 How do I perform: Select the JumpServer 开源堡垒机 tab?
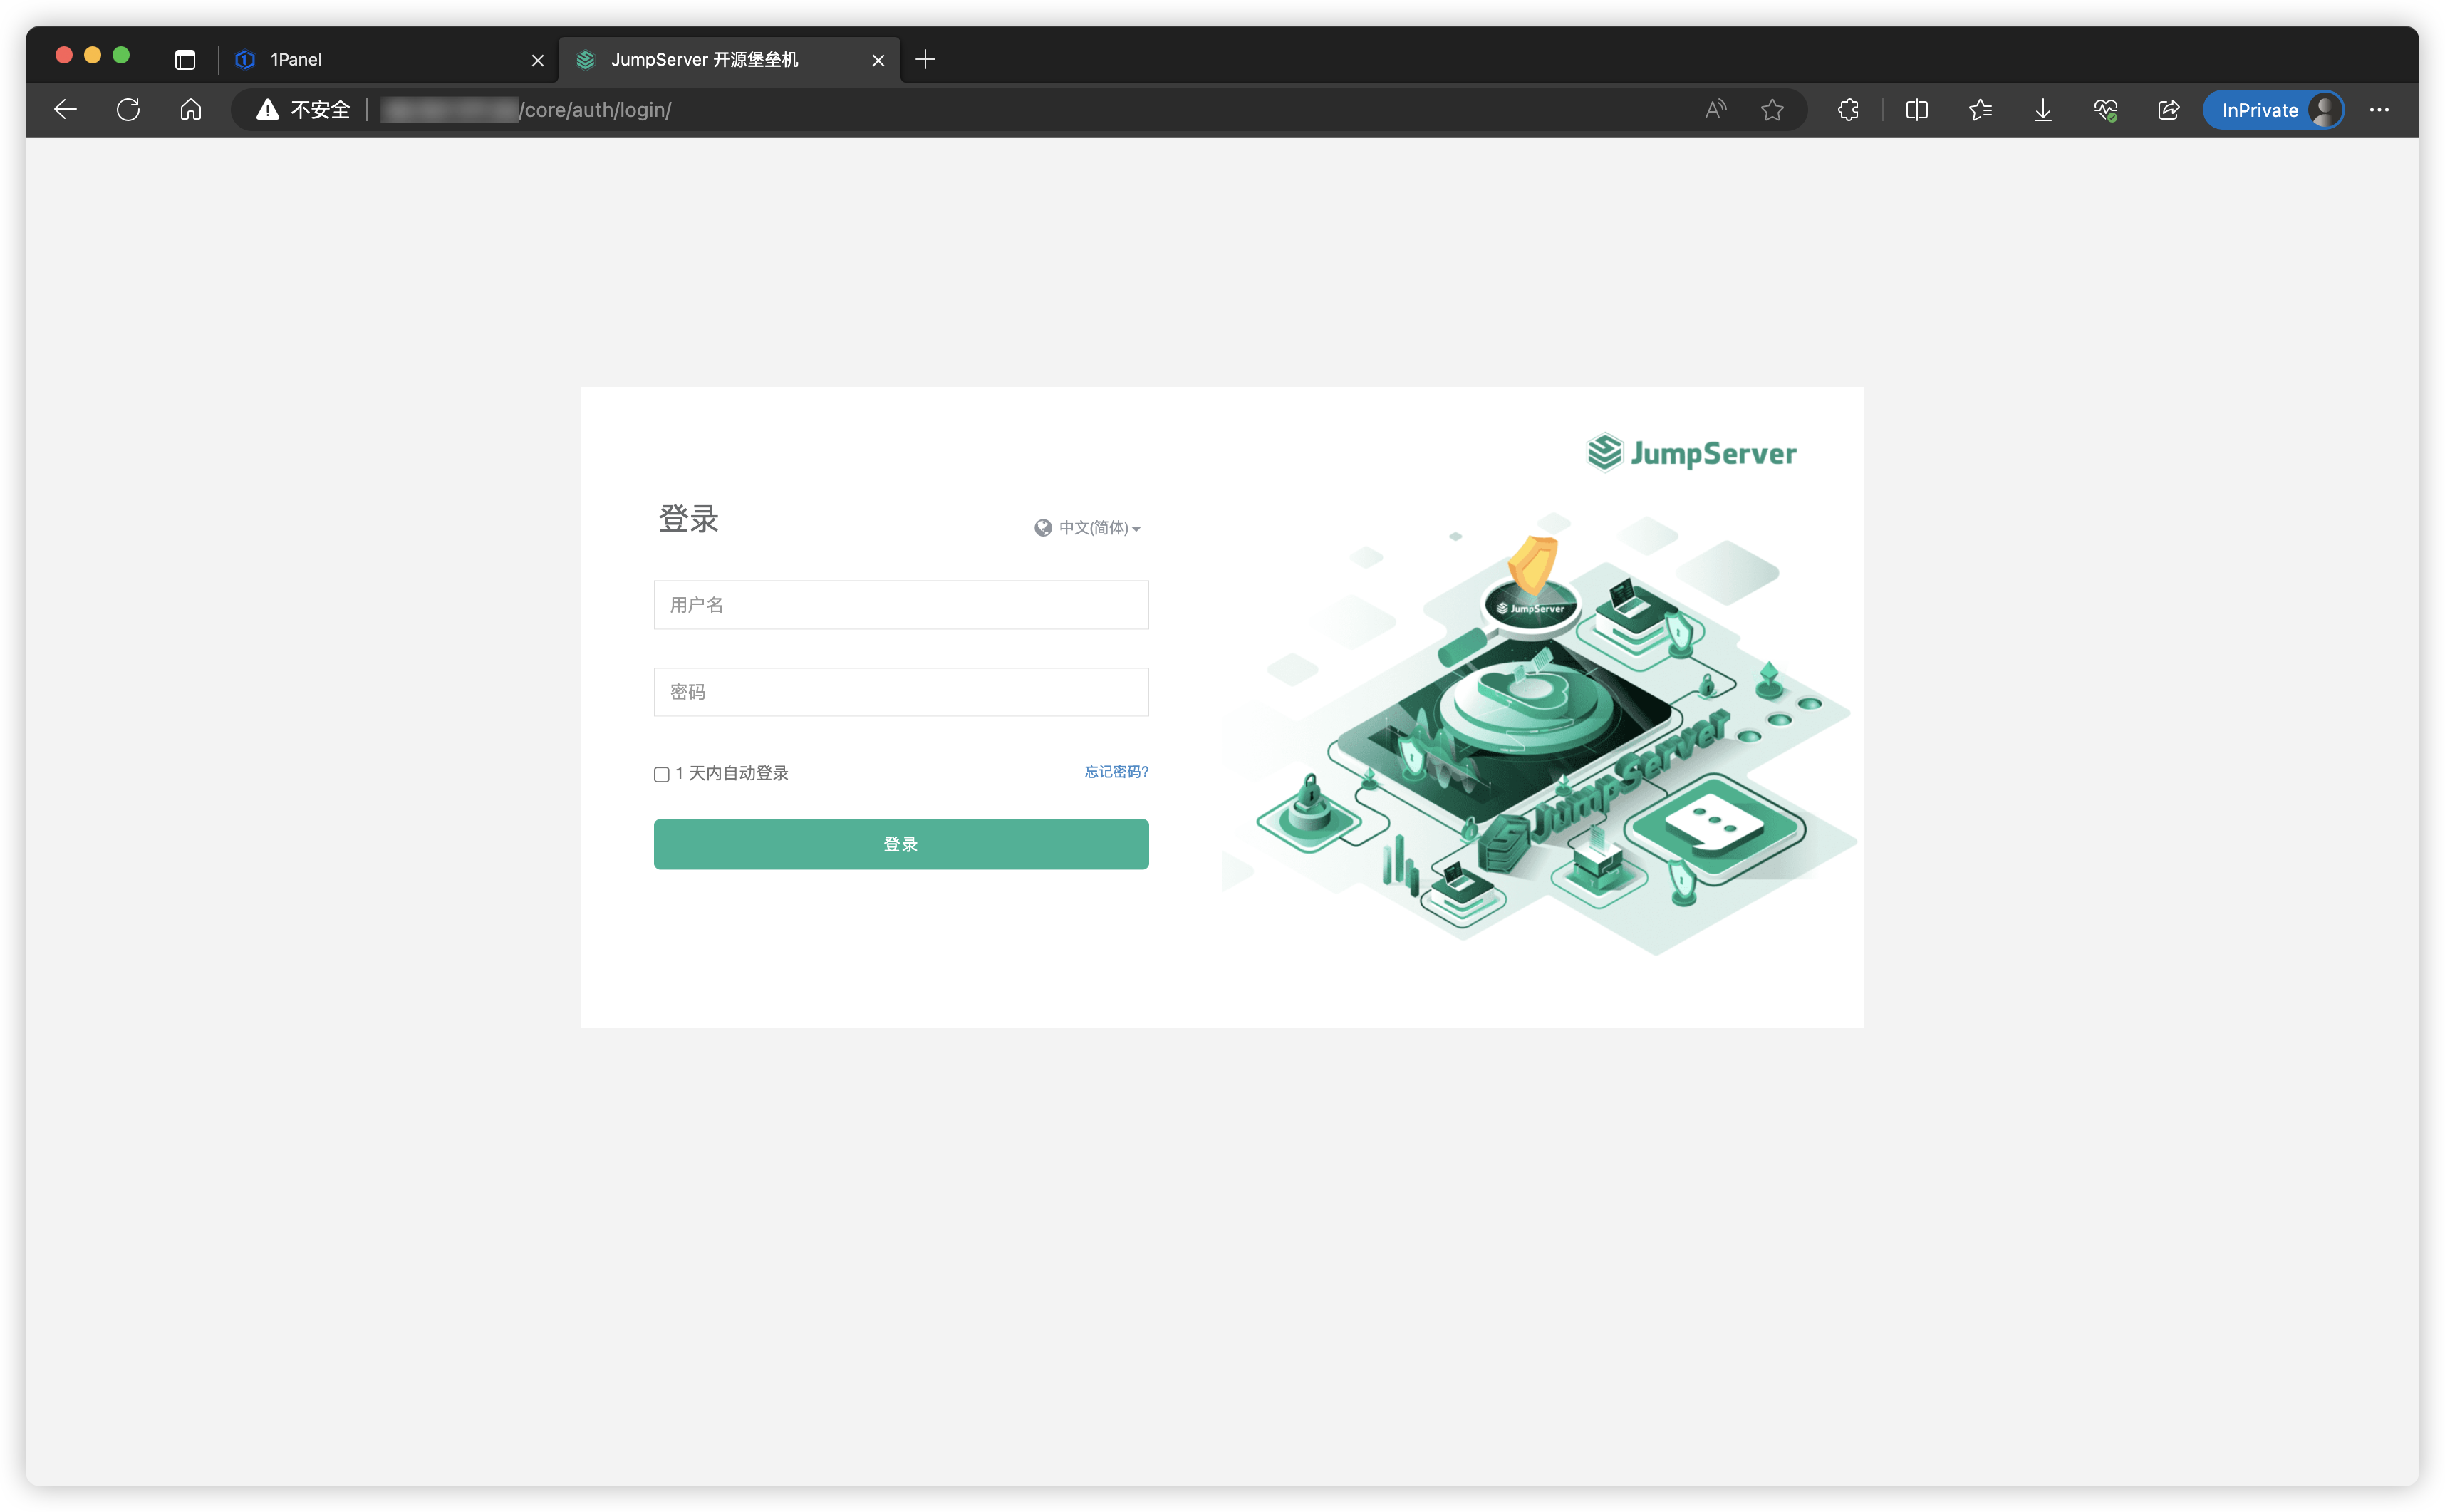point(730,60)
